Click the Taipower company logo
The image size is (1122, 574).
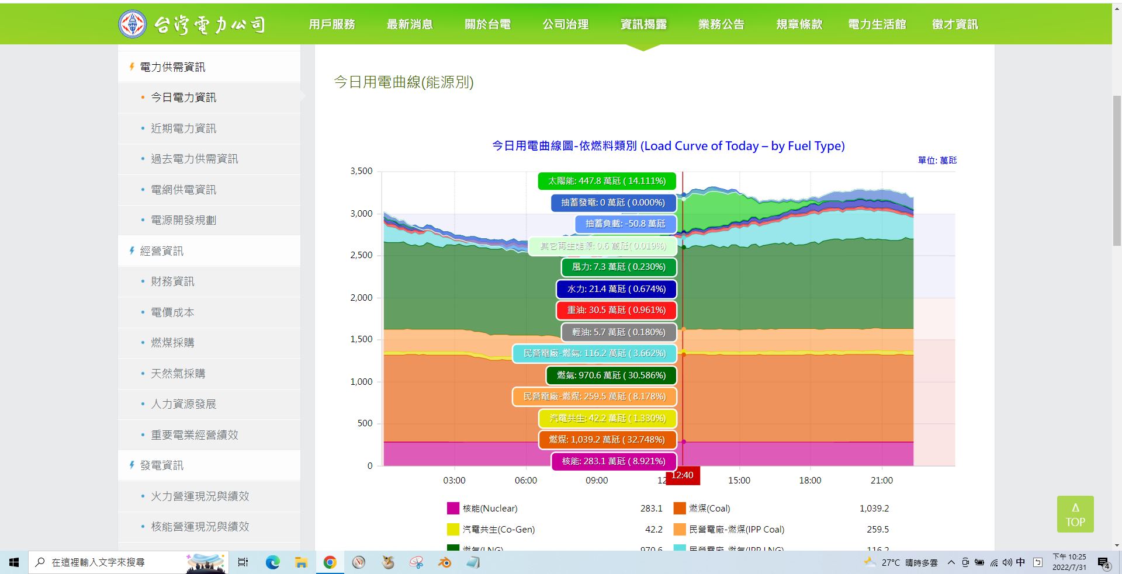tap(192, 24)
